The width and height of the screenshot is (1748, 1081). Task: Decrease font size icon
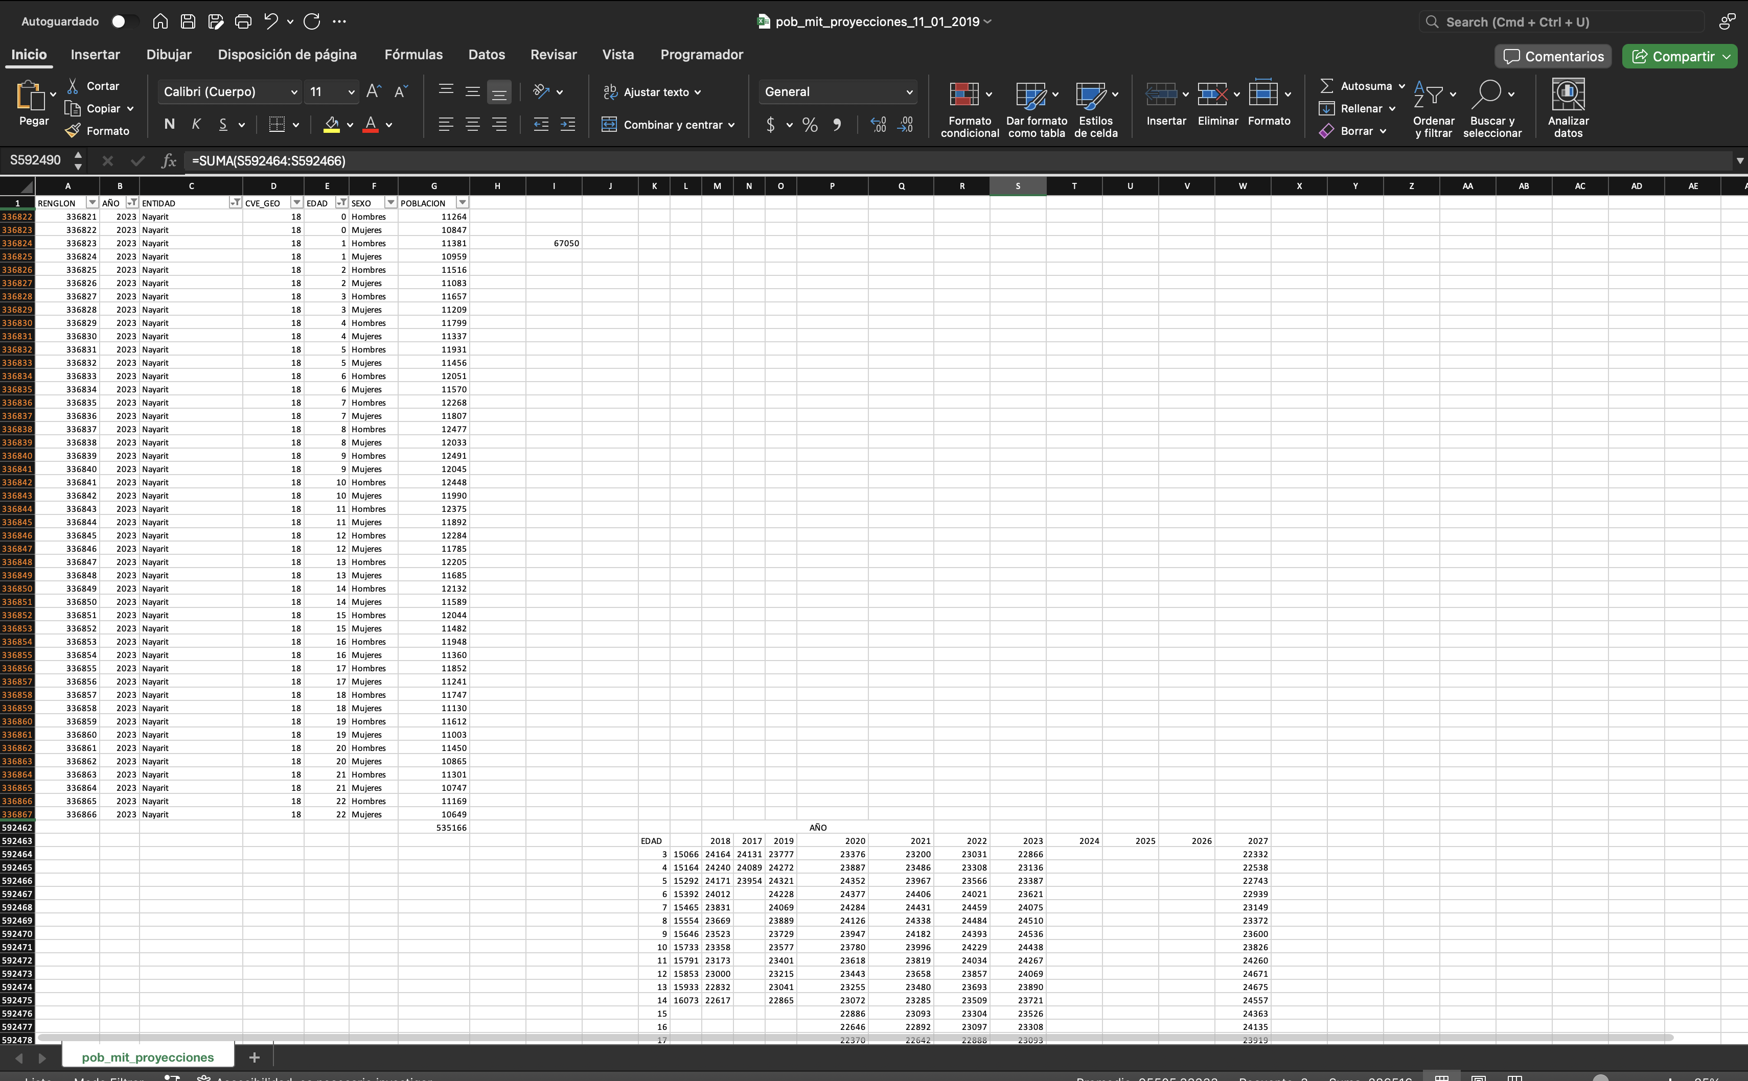pyautogui.click(x=401, y=91)
